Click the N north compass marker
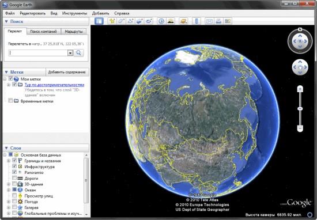This screenshot has height=220, width=317. pyautogui.click(x=300, y=29)
